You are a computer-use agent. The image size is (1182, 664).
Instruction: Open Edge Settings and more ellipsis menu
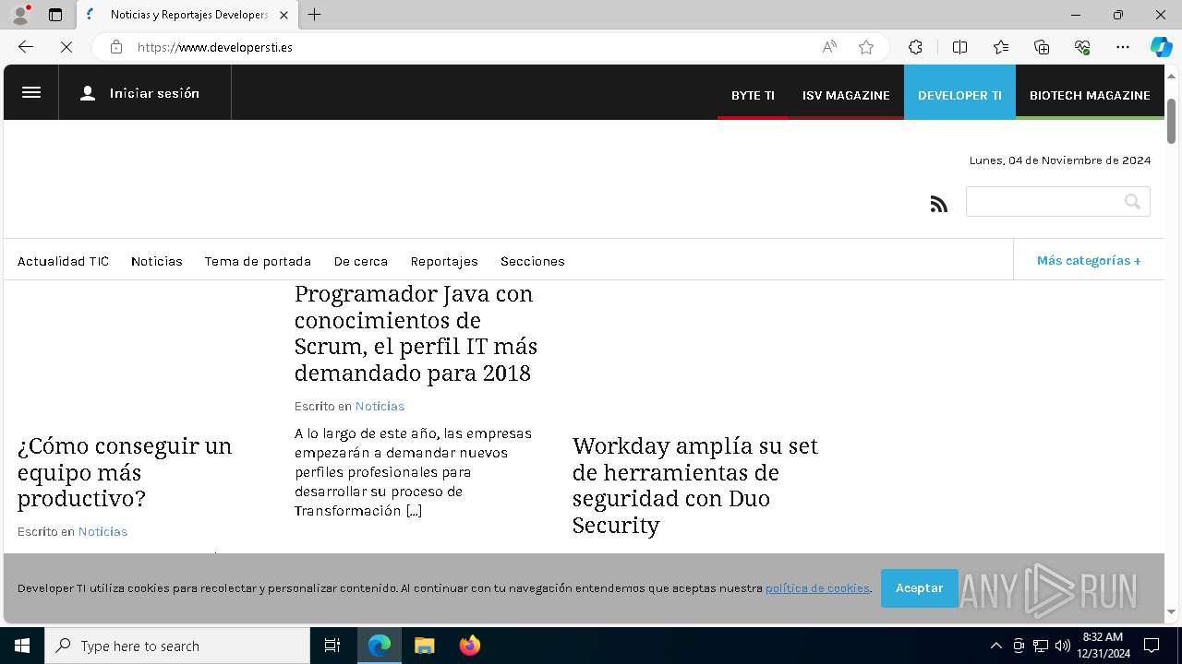(1123, 47)
